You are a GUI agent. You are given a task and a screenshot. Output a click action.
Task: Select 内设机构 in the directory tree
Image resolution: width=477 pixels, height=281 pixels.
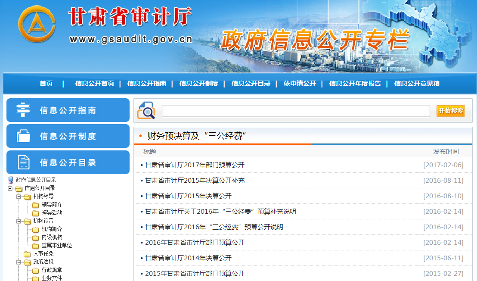[x=52, y=237]
